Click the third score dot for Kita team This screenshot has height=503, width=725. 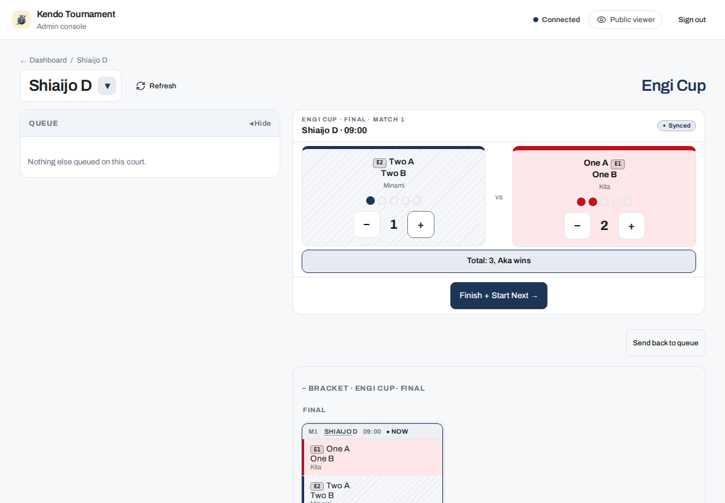coord(605,202)
